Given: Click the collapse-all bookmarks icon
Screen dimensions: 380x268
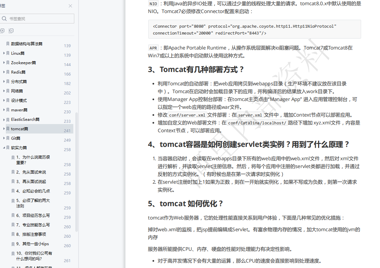Looking at the screenshot, I should click(x=11, y=30).
